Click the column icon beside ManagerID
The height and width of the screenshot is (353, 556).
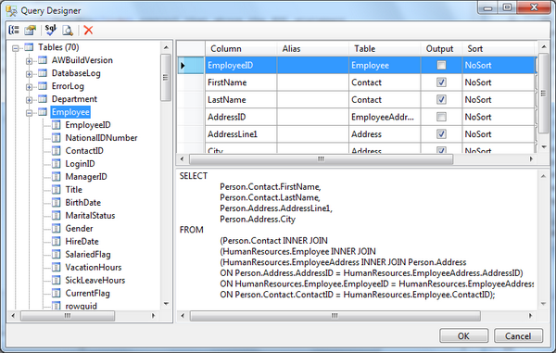[x=56, y=176]
